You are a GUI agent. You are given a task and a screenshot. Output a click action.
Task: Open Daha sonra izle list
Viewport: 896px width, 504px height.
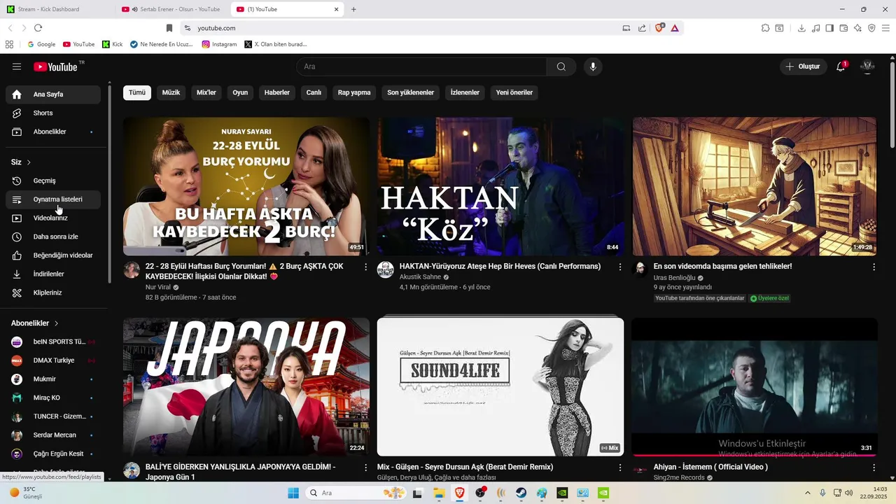point(53,237)
